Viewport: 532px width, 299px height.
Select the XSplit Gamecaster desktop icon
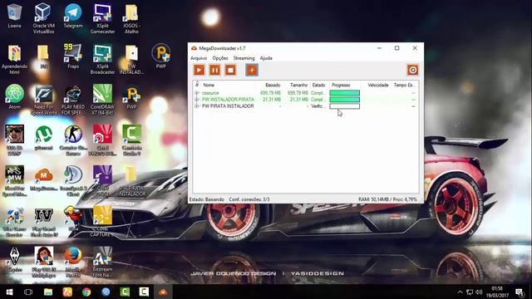point(102,18)
